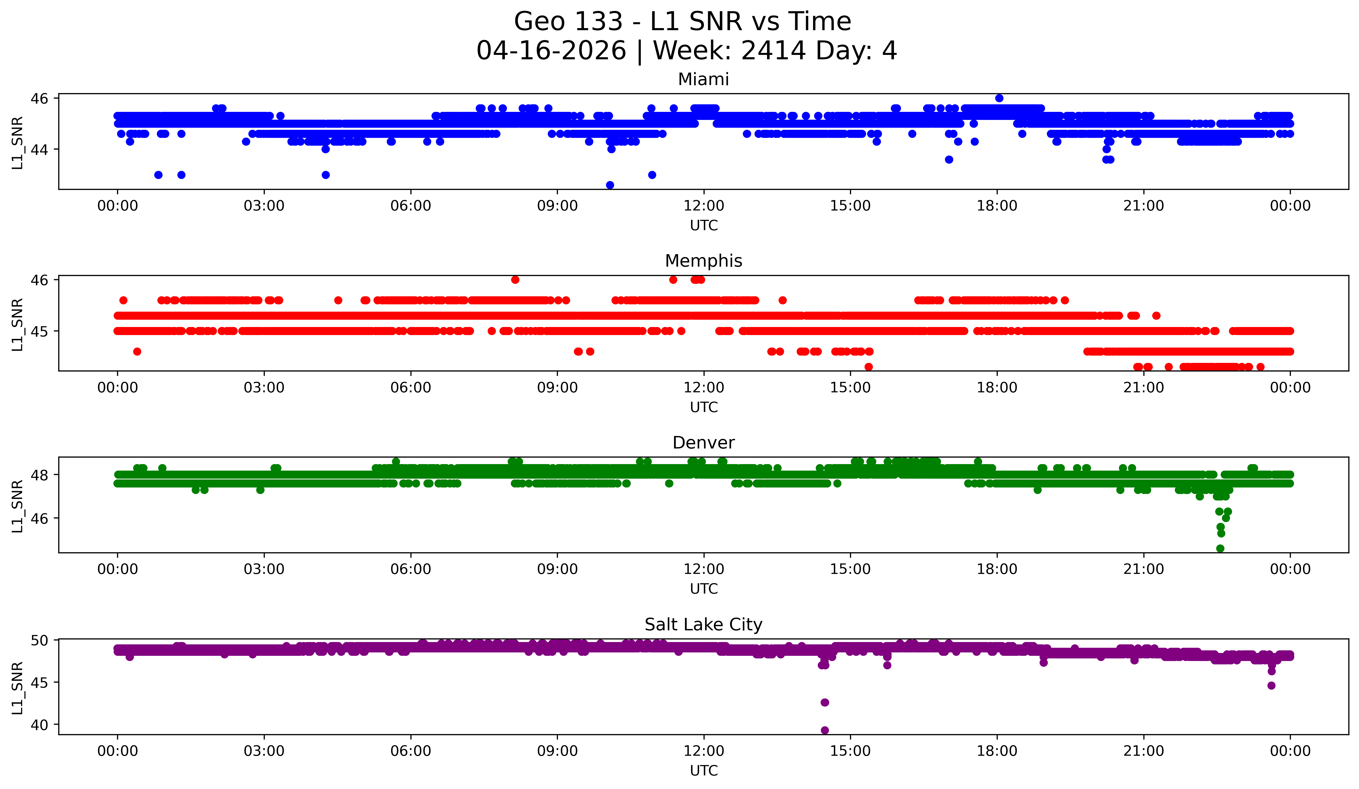The width and height of the screenshot is (1359, 789).
Task: Click the 03:00 tick label under the Salt Lake City plot
Action: 264,751
